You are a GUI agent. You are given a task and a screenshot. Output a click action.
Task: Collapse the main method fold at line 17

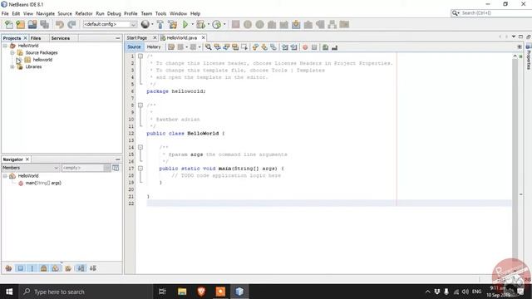coord(140,168)
